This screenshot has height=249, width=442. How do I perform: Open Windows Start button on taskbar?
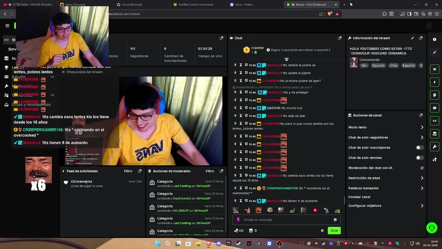158,243
